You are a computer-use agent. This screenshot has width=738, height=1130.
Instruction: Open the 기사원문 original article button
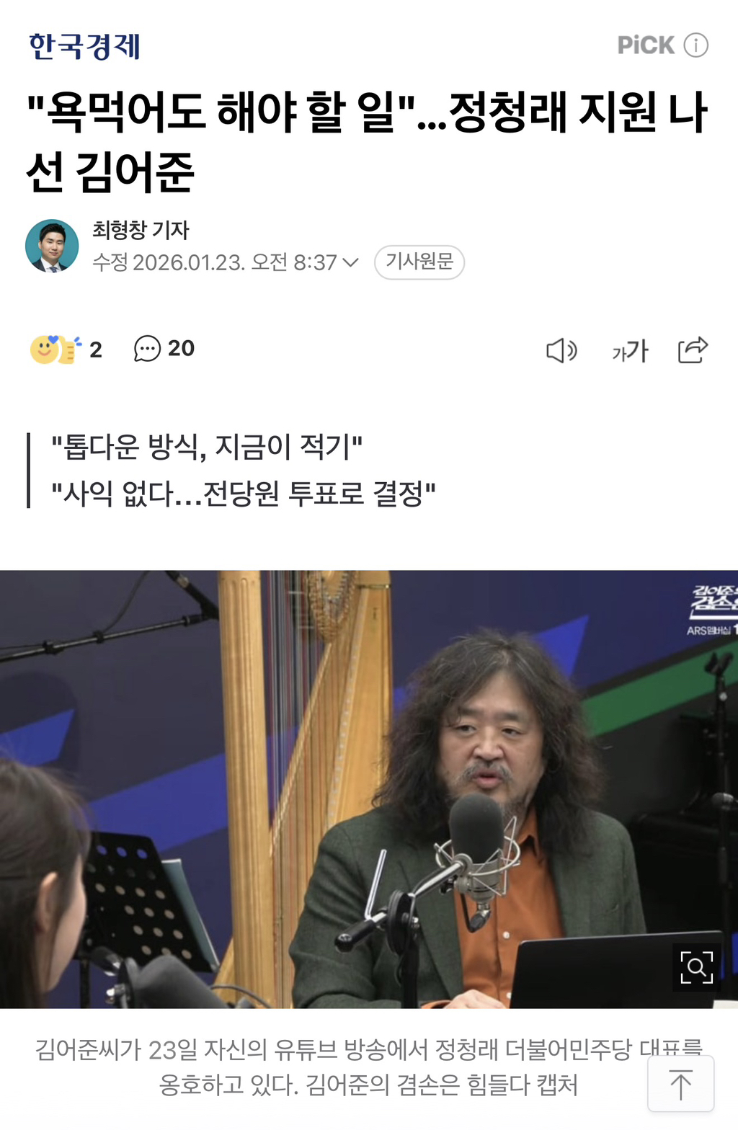[419, 262]
